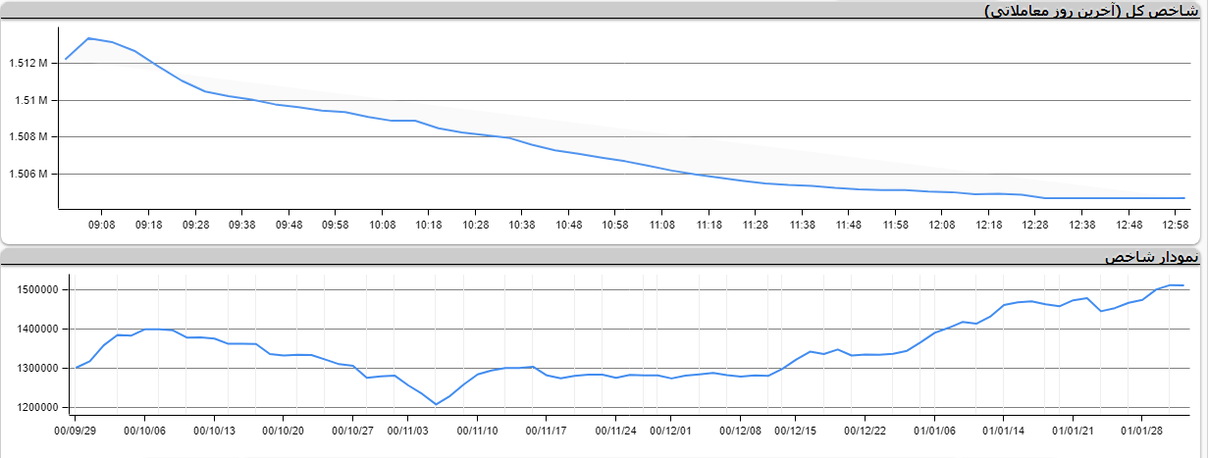Image resolution: width=1208 pixels, height=458 pixels.
Task: Select the 00/11/03 date axis label
Action: pos(409,429)
